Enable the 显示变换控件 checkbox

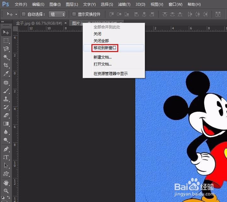(x=74, y=14)
